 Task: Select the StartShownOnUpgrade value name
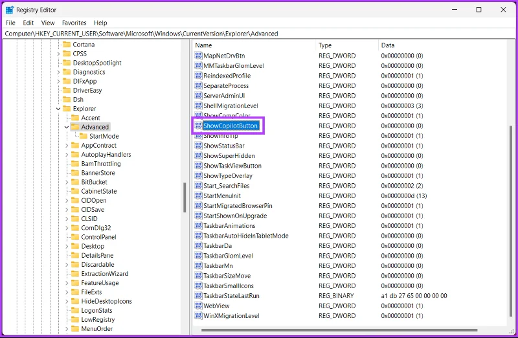235,216
